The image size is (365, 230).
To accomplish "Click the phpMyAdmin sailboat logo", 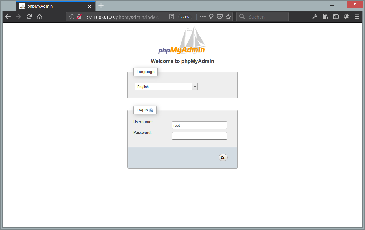I will tap(182, 40).
